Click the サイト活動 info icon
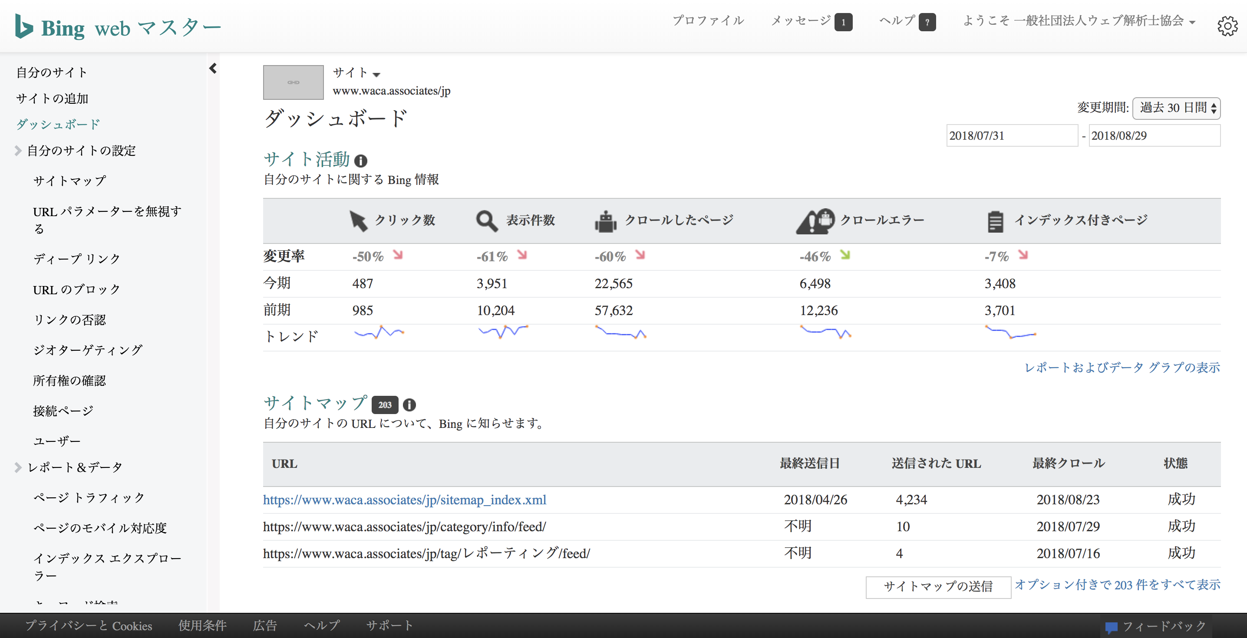 point(361,161)
